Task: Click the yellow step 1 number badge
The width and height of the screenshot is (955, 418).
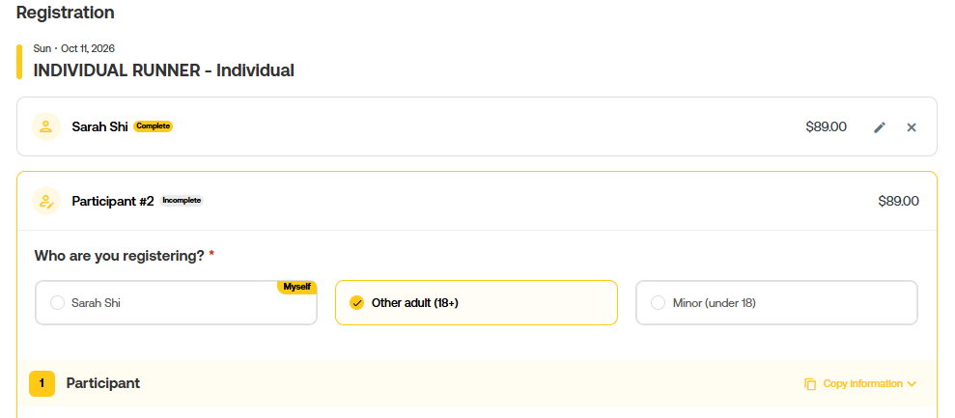Action: (42, 383)
